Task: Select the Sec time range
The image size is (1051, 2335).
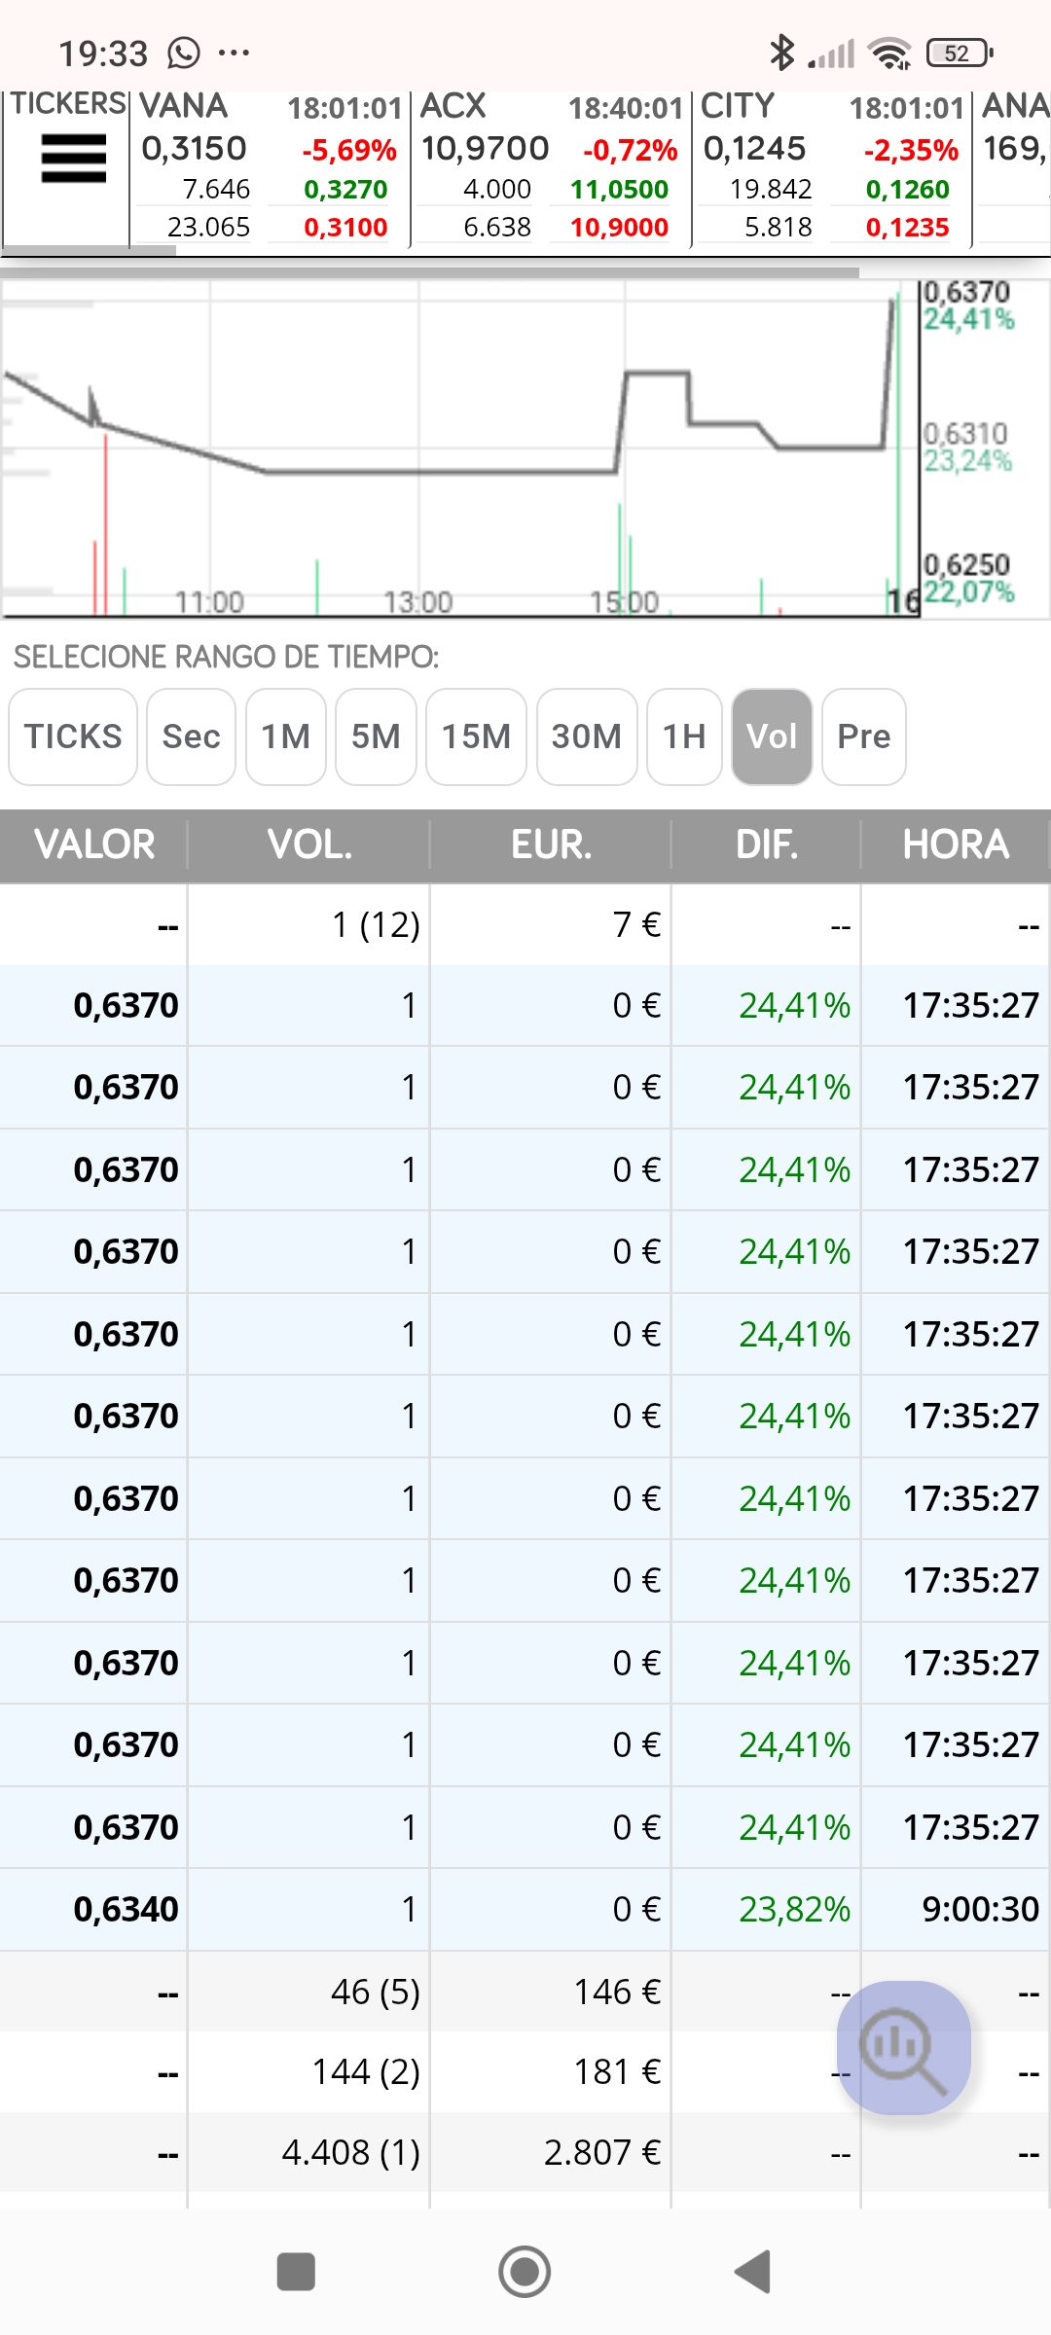Action: [191, 736]
